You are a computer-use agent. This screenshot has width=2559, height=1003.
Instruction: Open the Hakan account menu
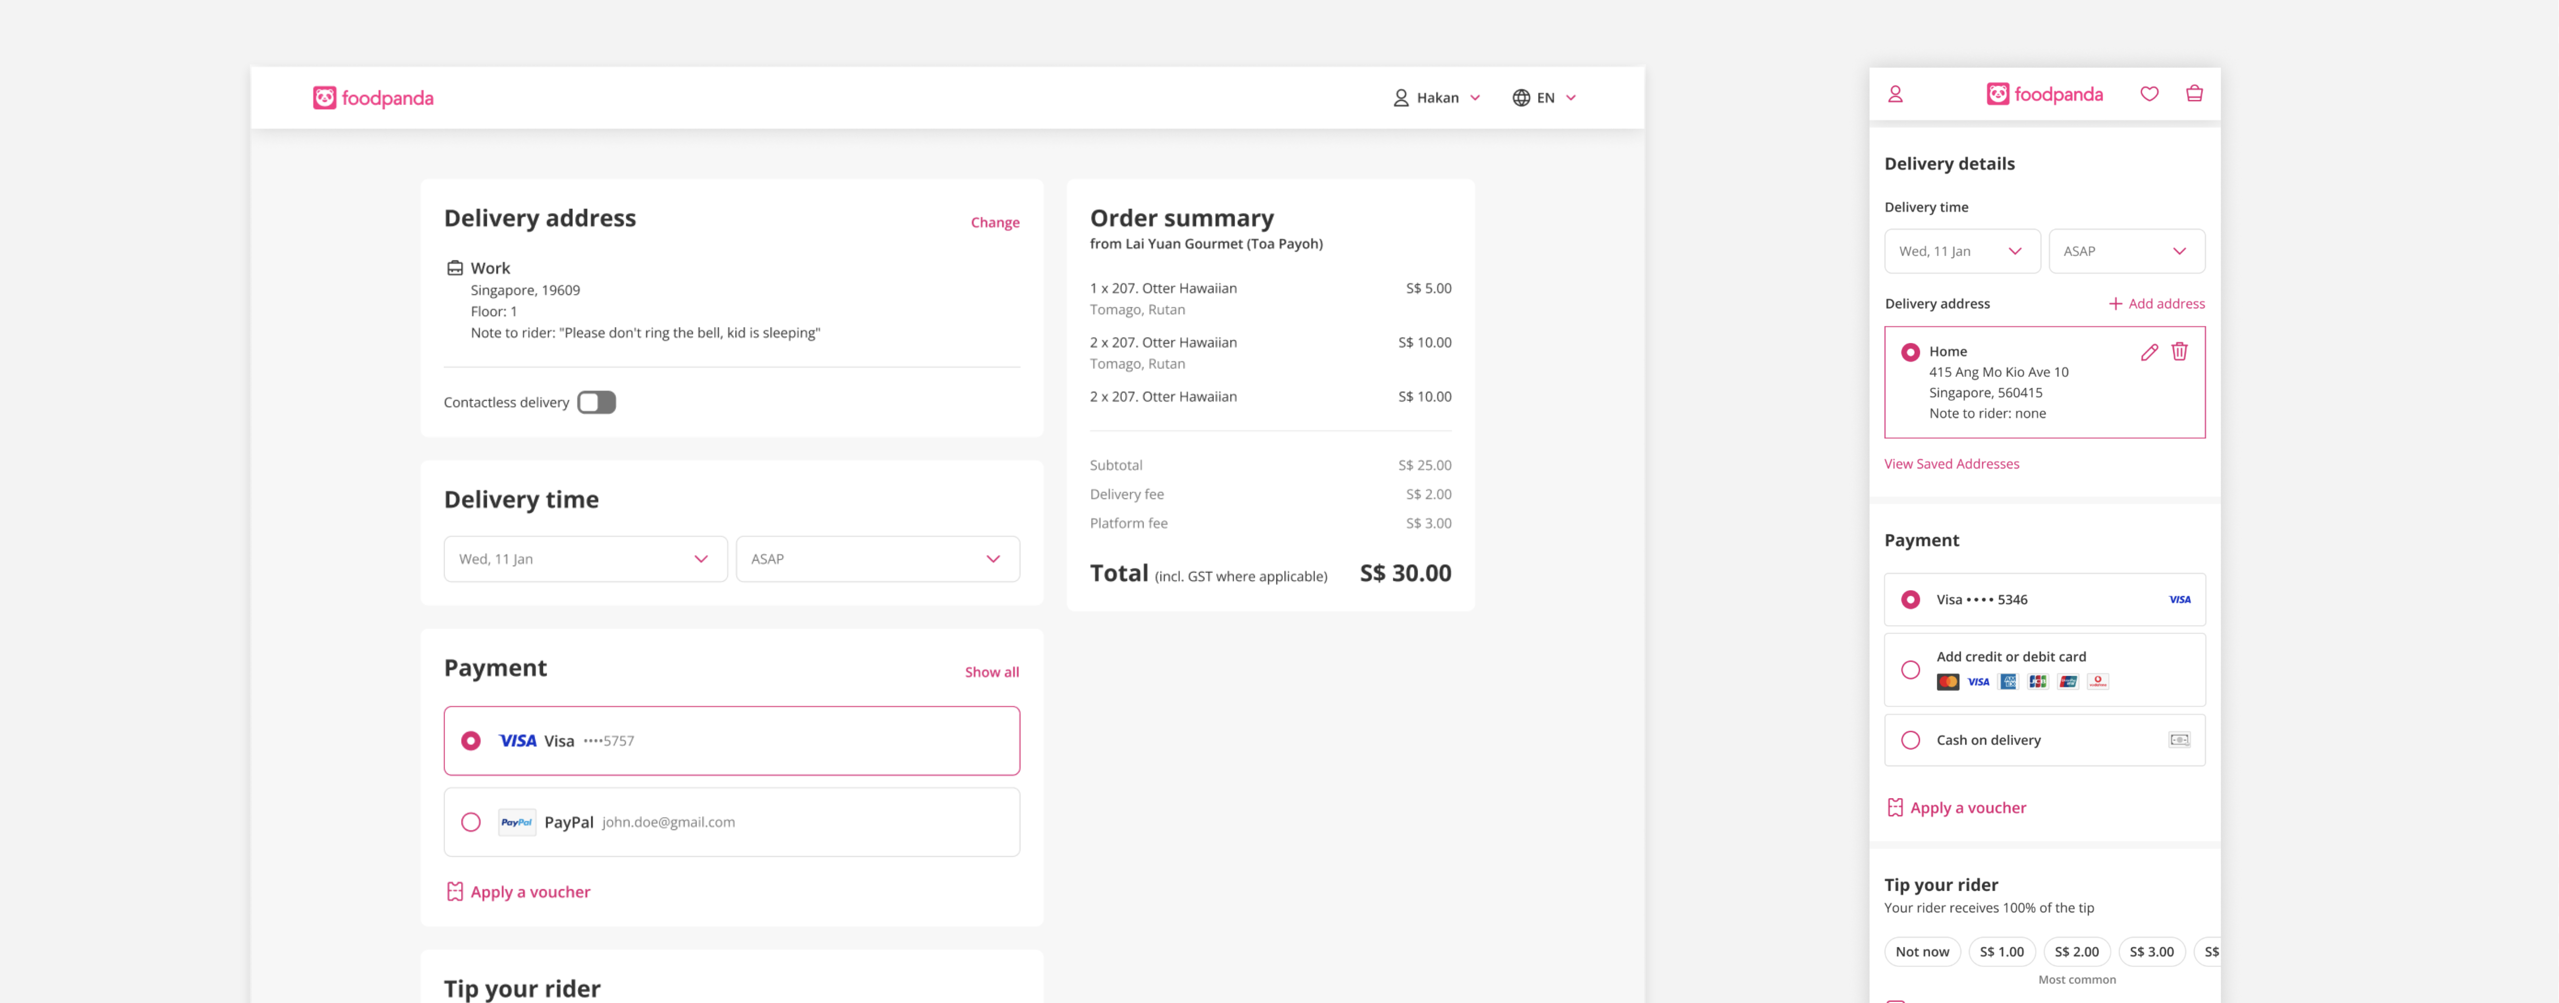point(1437,98)
